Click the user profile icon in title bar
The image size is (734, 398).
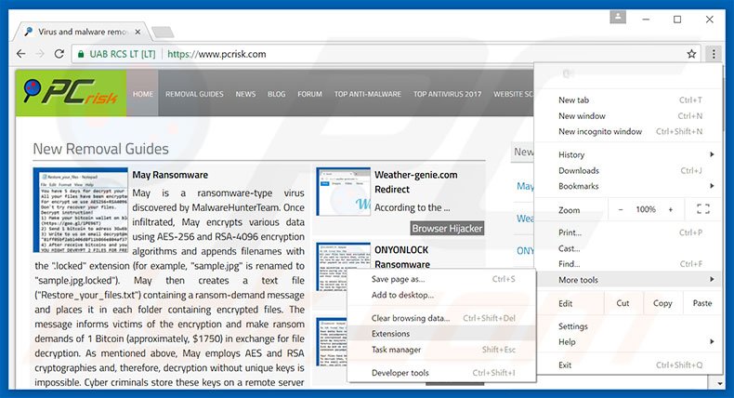(x=618, y=18)
